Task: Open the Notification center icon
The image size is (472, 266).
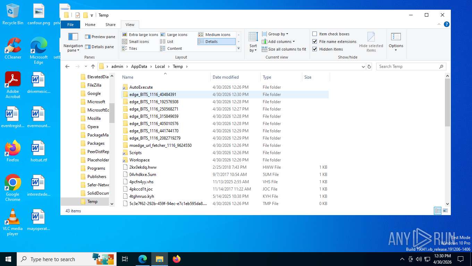Action: pos(461,259)
